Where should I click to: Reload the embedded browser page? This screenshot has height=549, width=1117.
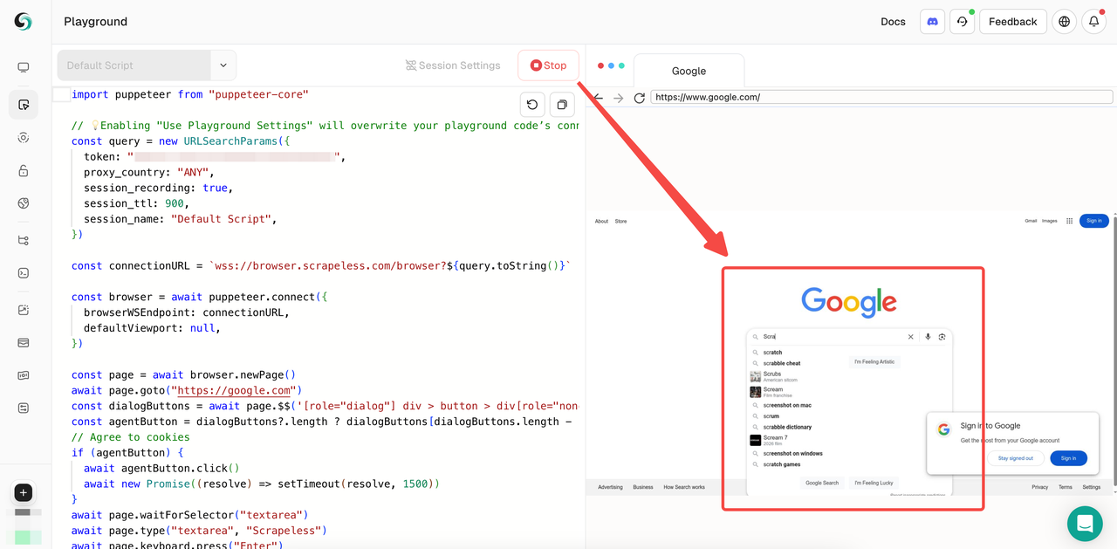[640, 98]
